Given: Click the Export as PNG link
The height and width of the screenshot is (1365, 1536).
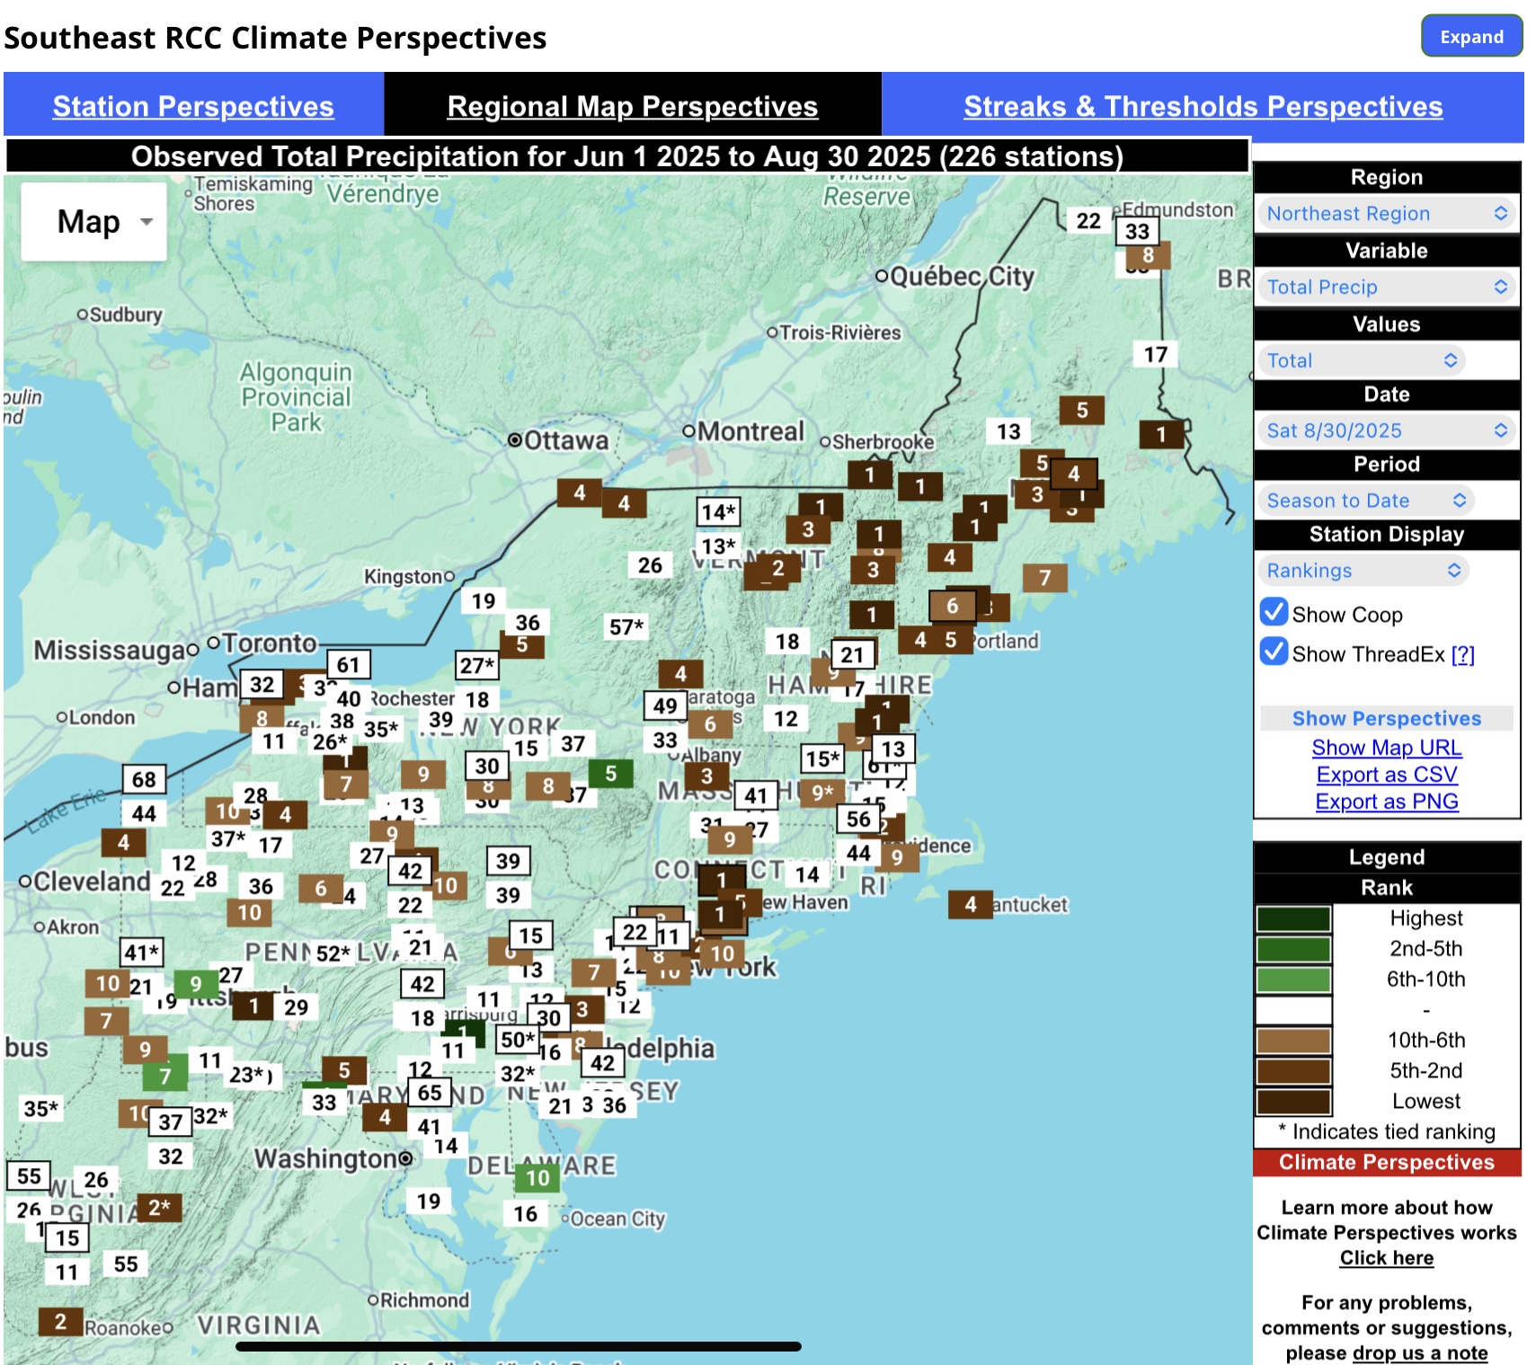Looking at the screenshot, I should 1386,802.
